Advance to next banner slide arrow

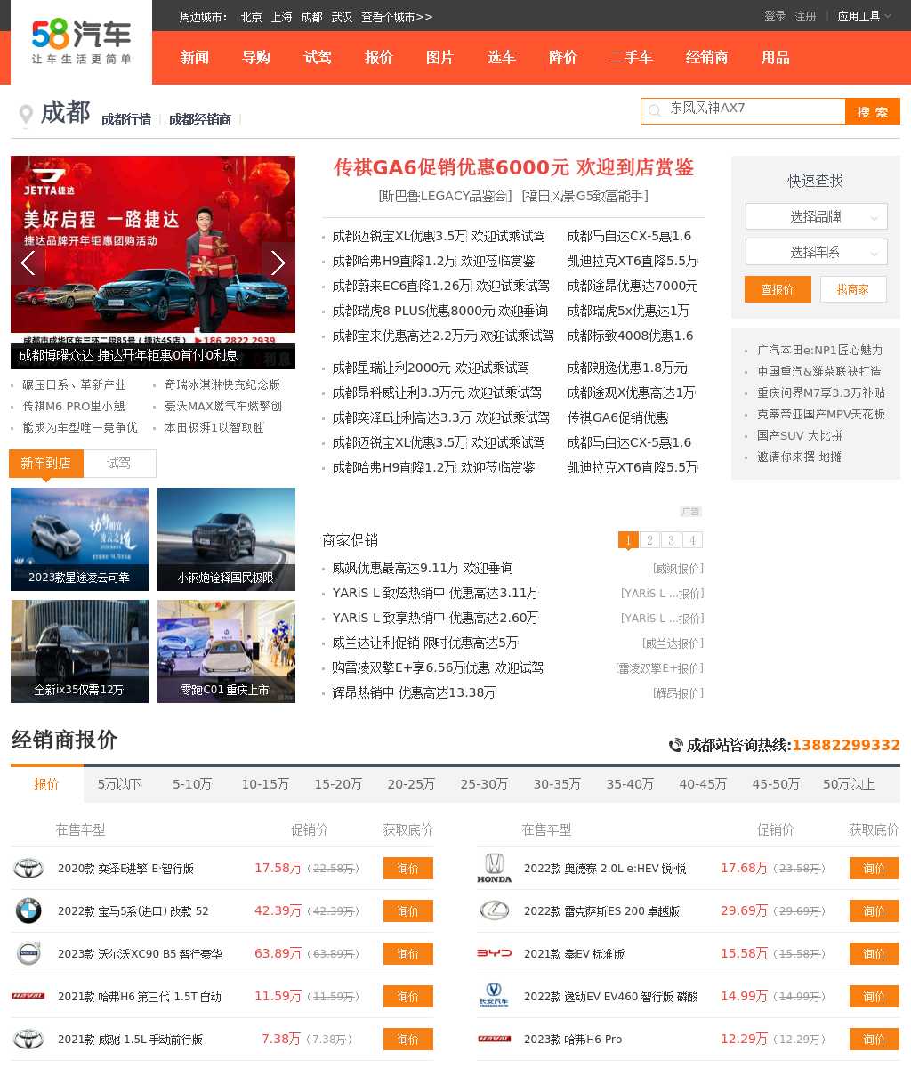click(278, 263)
